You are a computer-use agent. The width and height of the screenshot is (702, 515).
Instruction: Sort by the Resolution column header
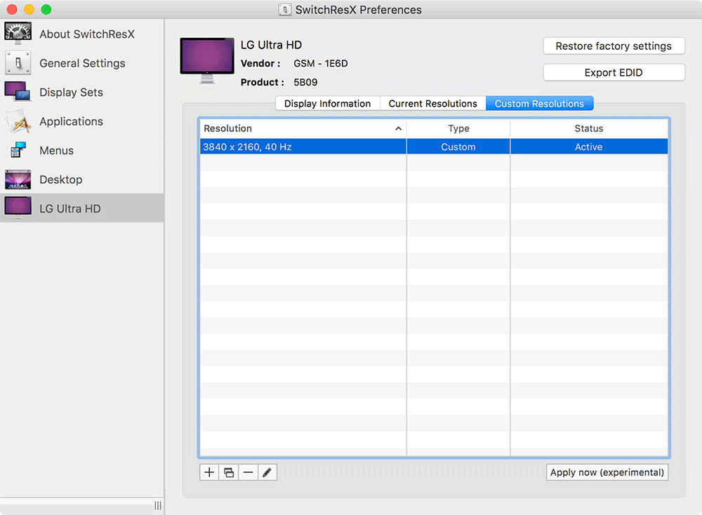303,128
